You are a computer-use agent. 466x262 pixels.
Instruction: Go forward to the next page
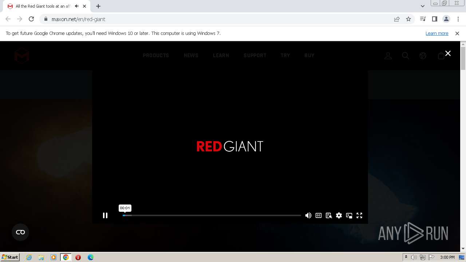point(20,19)
